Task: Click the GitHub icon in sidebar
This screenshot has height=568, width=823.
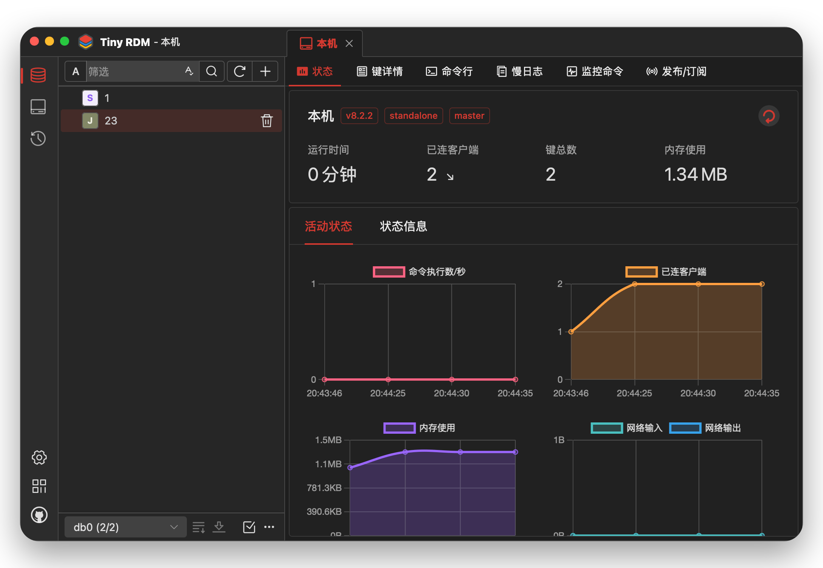Action: click(x=39, y=515)
